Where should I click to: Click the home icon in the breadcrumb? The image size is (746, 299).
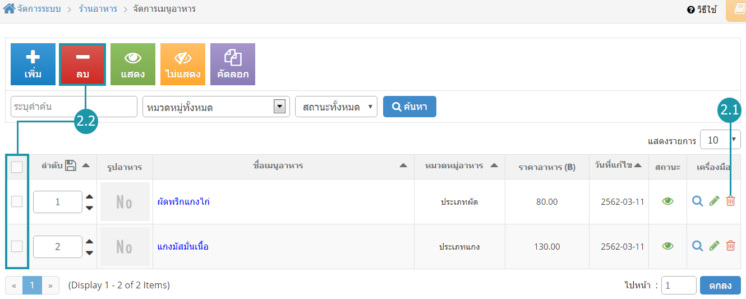tap(9, 9)
